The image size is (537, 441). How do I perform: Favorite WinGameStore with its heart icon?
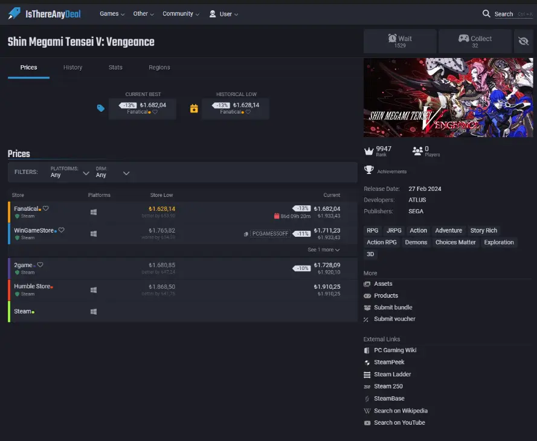[x=61, y=230]
